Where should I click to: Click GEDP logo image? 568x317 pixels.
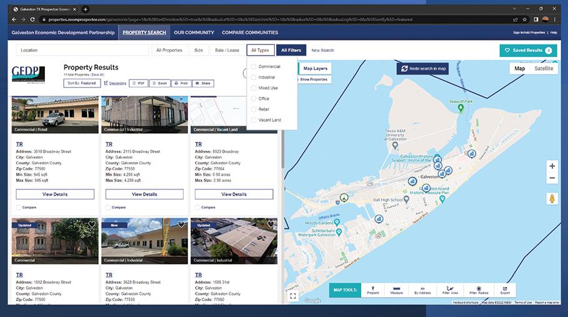28,74
